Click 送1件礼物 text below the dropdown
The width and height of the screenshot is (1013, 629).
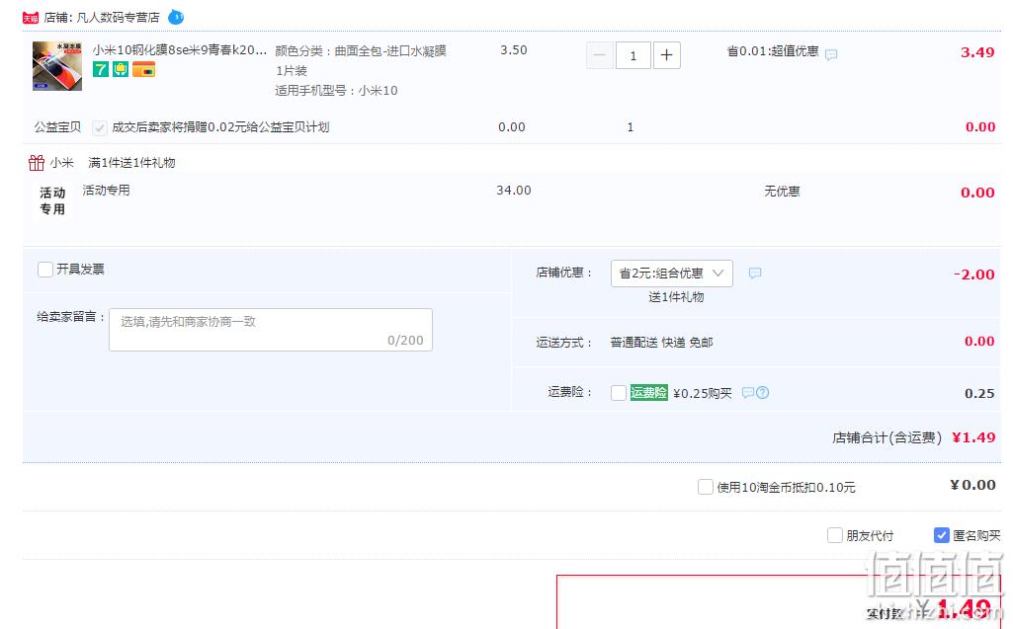tap(676, 297)
